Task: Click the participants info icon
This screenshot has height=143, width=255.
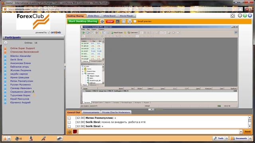Action: coord(6,43)
